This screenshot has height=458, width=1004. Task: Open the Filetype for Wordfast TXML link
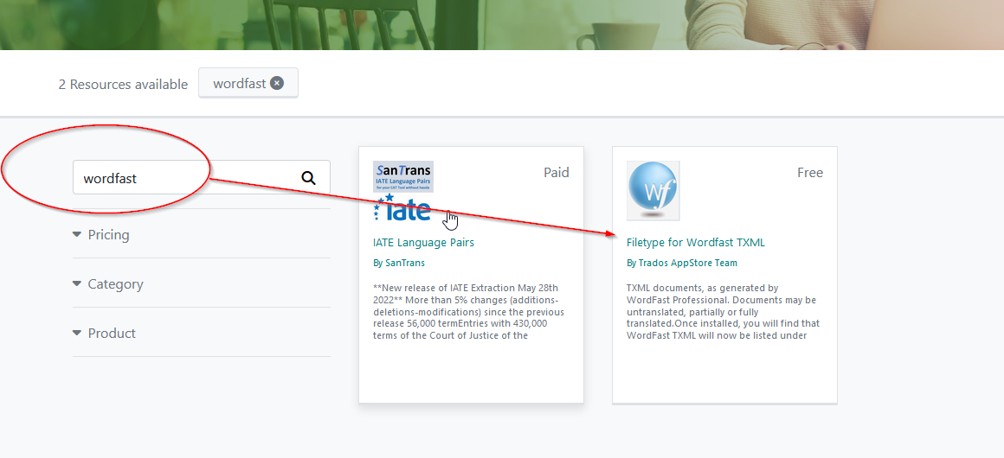tap(696, 243)
